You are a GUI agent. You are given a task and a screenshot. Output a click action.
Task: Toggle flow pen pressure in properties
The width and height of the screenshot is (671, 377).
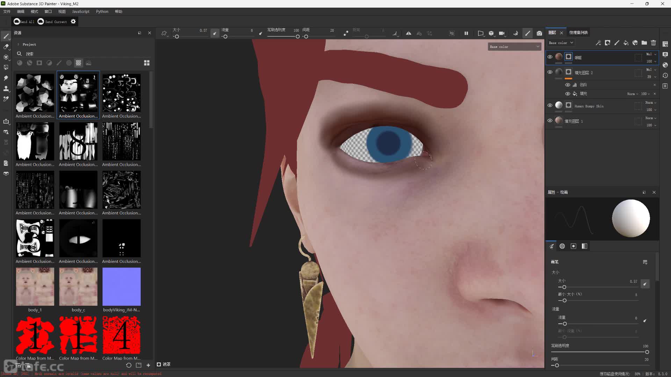(x=645, y=320)
